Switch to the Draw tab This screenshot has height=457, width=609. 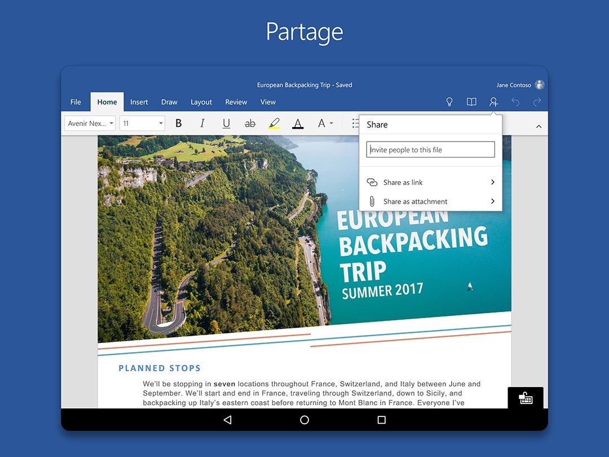(169, 102)
